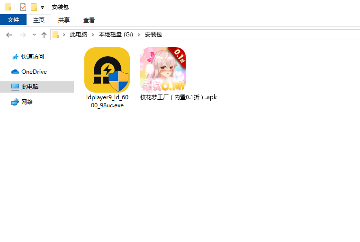This screenshot has height=242, width=360.
Task: Expand the chevron before 此电脑 breadcrumb
Action: (x=64, y=35)
